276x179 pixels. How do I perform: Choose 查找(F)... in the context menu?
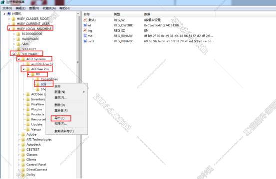click(60, 97)
